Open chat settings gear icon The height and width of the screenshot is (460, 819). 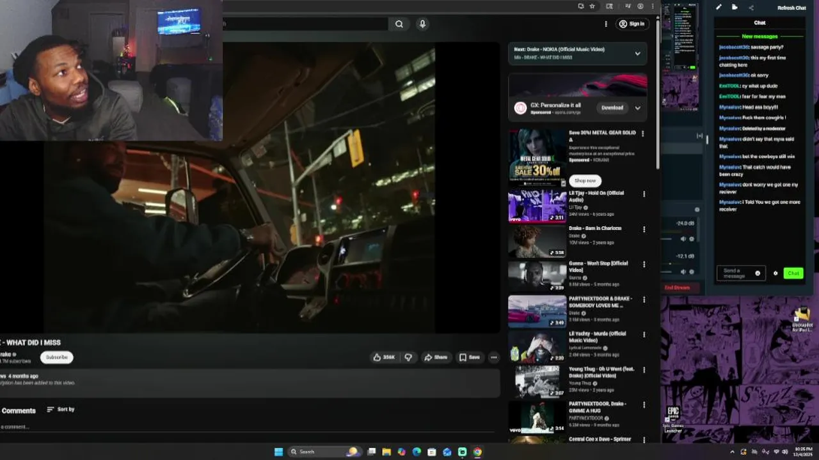point(775,273)
